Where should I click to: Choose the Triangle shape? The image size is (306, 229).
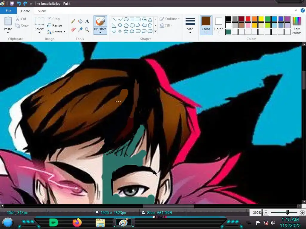(x=150, y=19)
